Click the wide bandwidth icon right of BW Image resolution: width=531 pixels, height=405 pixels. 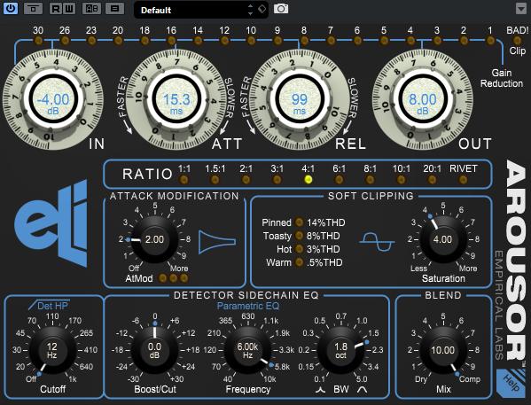tap(362, 390)
